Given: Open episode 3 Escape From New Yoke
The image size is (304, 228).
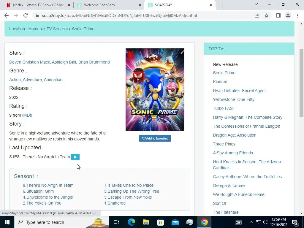Looking at the screenshot, I should pos(128,197).
